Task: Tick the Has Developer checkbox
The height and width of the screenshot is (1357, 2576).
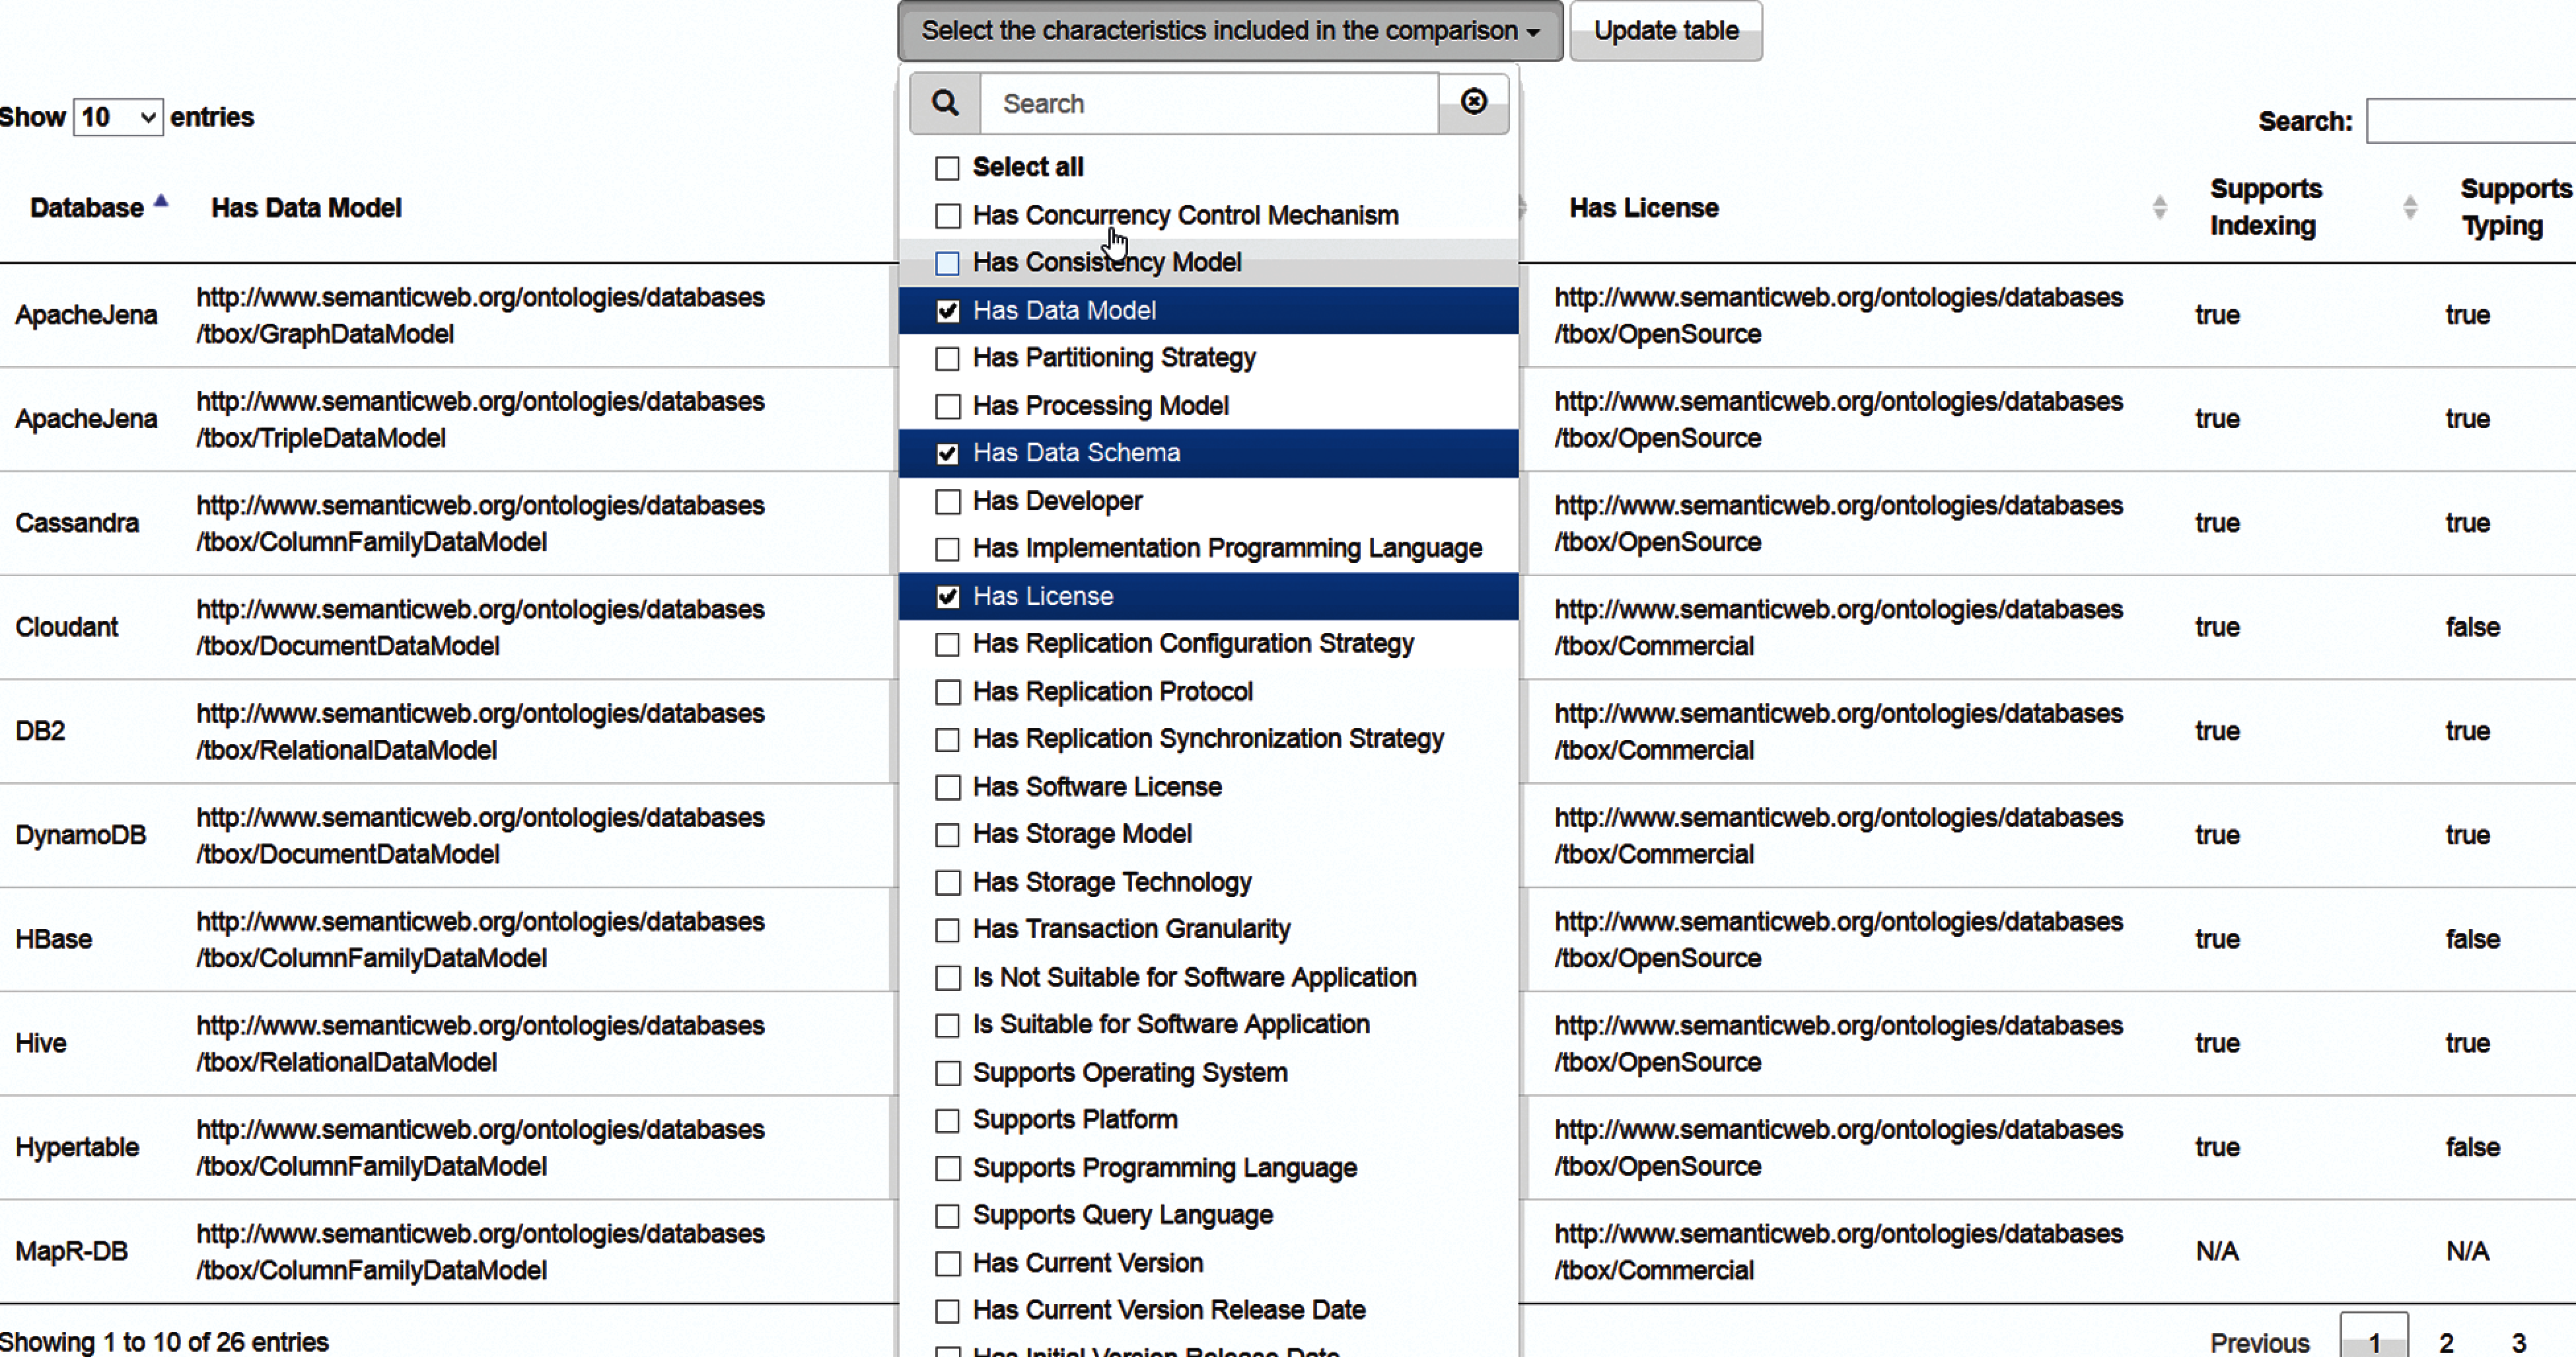Action: (947, 502)
